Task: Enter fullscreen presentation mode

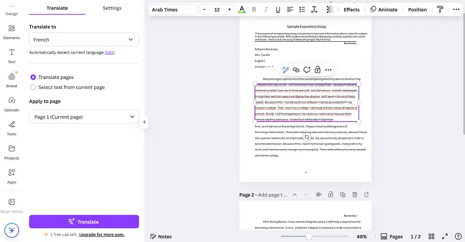Action: click(x=445, y=236)
